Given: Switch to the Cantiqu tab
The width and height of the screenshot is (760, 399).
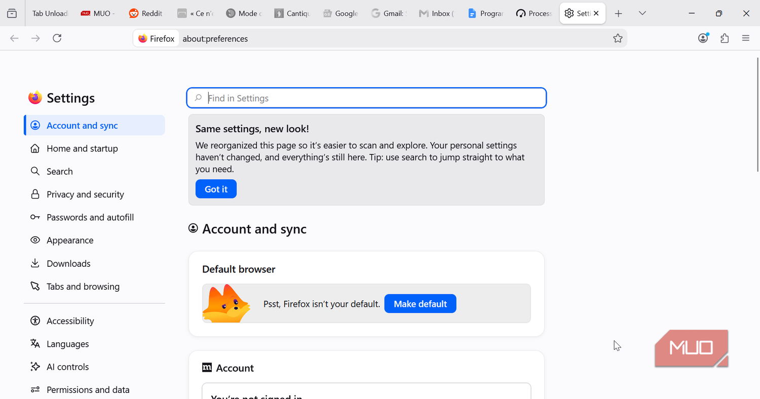Looking at the screenshot, I should tap(292, 14).
